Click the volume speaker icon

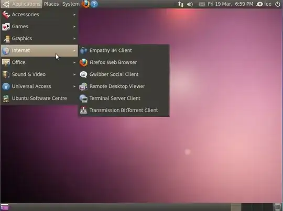[x=190, y=4]
